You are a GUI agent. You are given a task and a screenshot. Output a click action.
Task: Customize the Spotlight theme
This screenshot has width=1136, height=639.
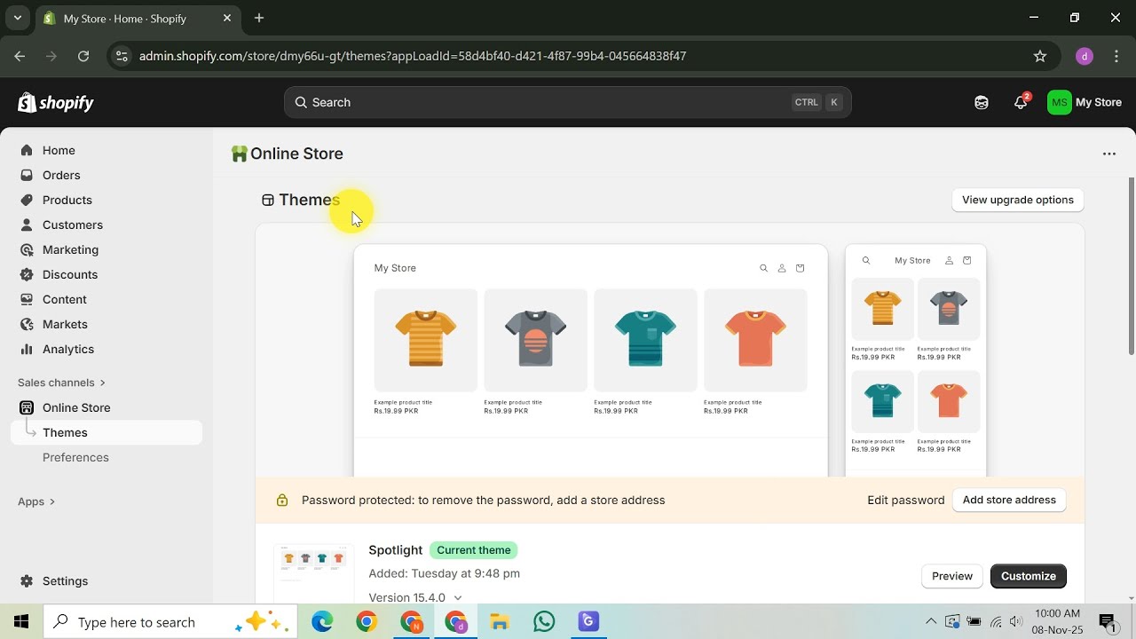1029,576
